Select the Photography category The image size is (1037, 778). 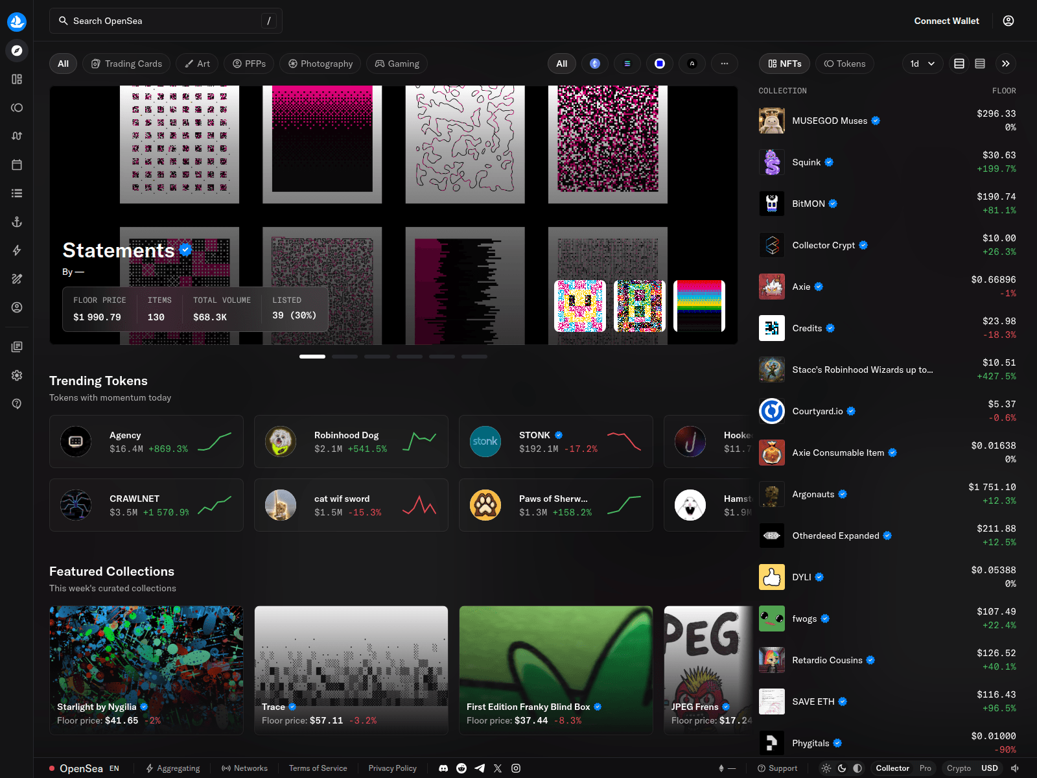(321, 64)
